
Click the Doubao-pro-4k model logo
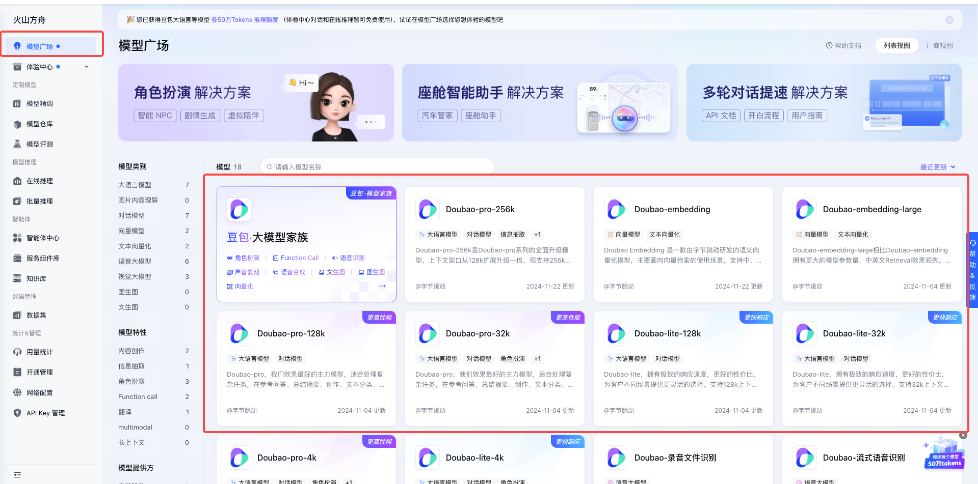tap(239, 458)
